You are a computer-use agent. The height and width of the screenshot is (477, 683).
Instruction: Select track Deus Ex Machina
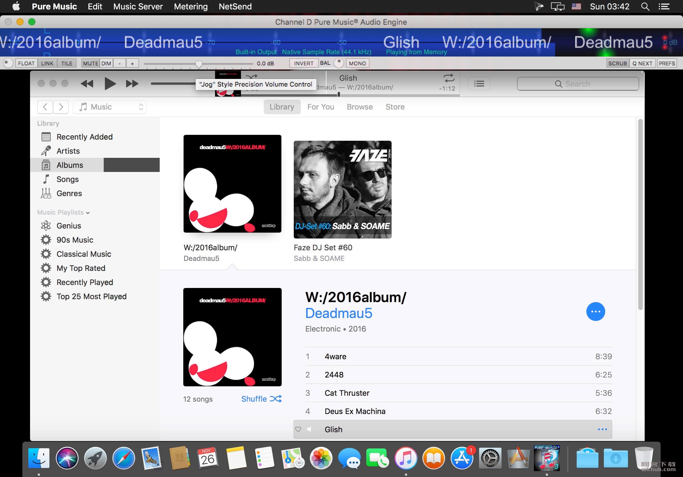(458, 411)
